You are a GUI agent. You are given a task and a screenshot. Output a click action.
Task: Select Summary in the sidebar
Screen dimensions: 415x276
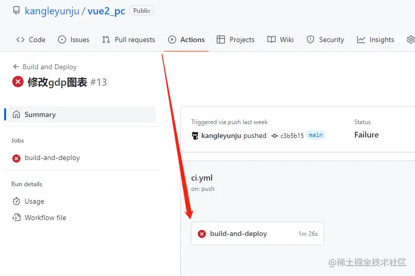pos(82,114)
